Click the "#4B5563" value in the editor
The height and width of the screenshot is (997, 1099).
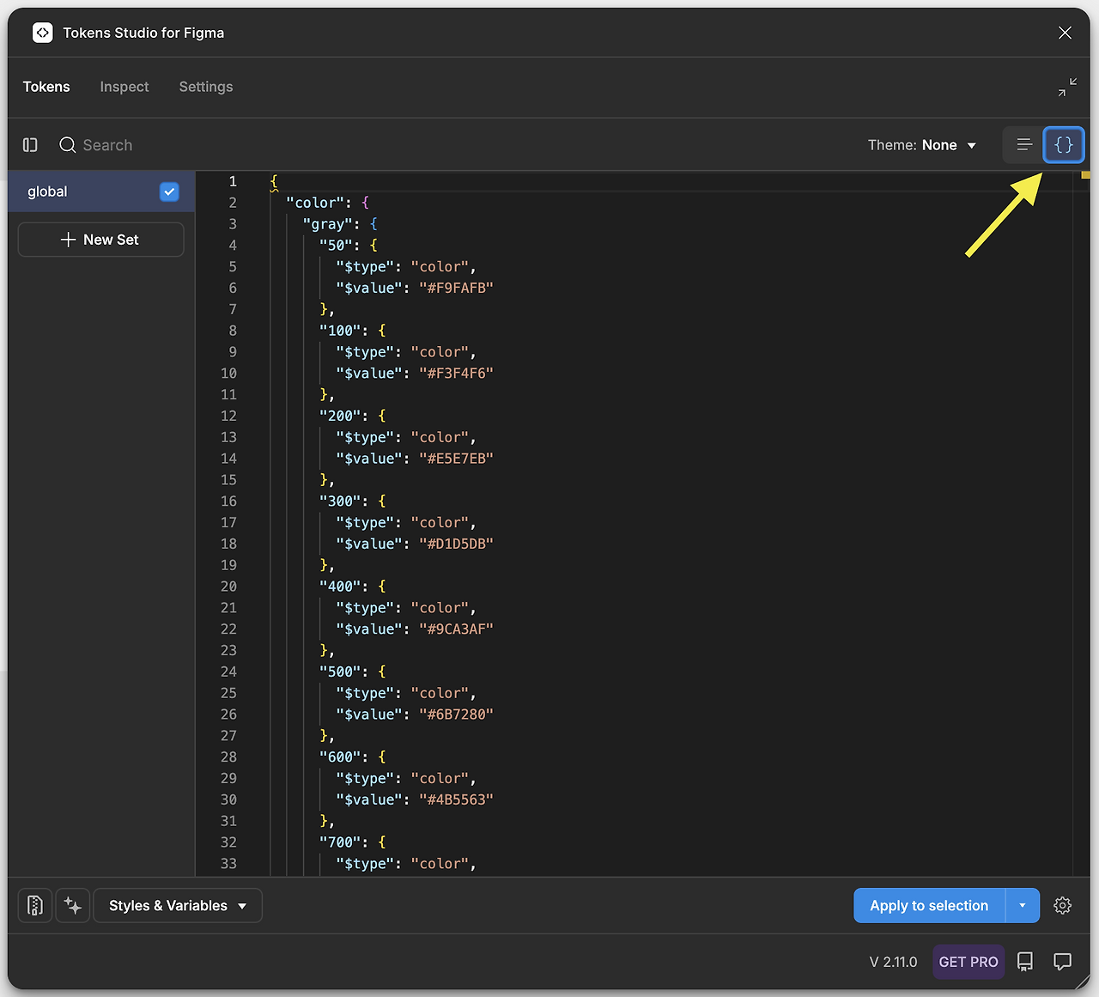click(457, 799)
